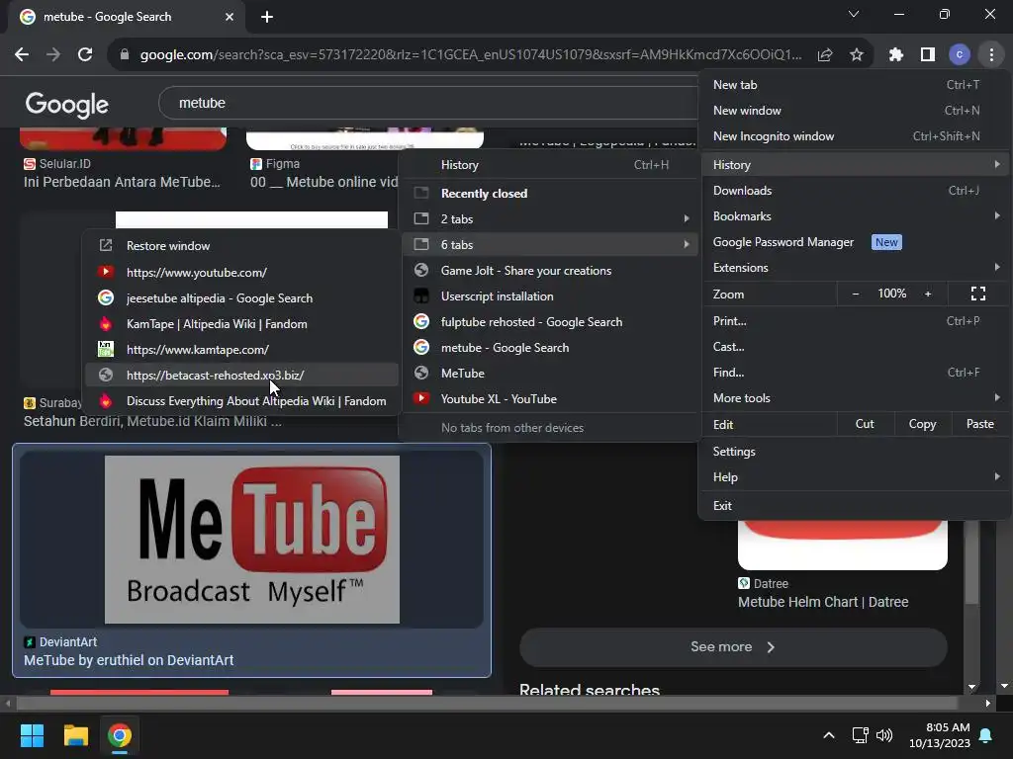This screenshot has width=1013, height=759.
Task: Restore https://www.kamtape.com/ tab
Action: point(241,349)
